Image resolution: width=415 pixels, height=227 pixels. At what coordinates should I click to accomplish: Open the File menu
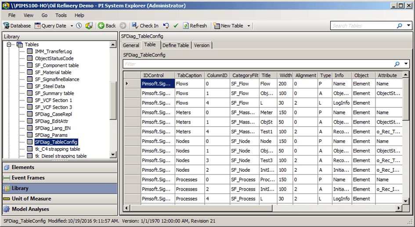12,15
